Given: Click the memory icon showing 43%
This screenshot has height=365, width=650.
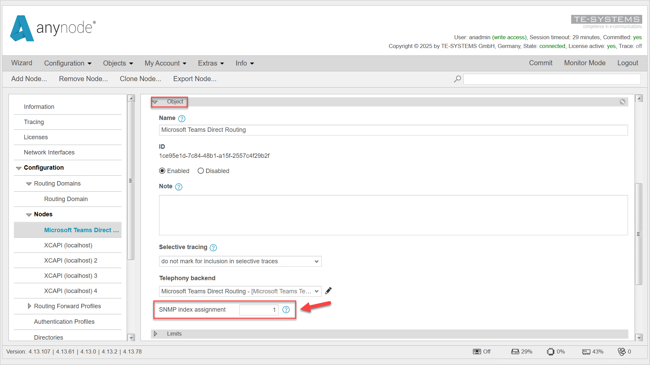Looking at the screenshot, I should tap(587, 351).
